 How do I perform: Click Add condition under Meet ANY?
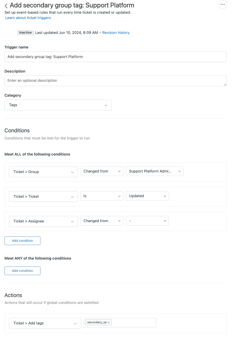pos(22,271)
